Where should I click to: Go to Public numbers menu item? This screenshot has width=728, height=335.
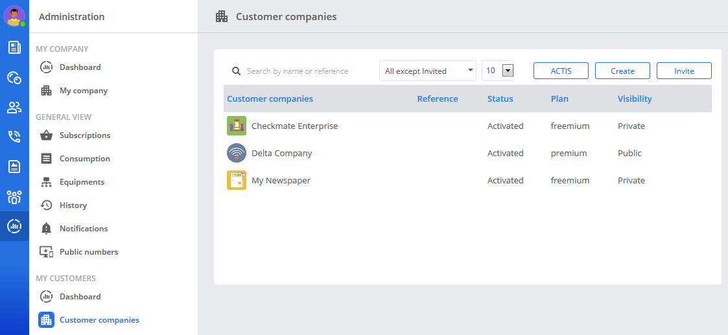[x=89, y=251]
